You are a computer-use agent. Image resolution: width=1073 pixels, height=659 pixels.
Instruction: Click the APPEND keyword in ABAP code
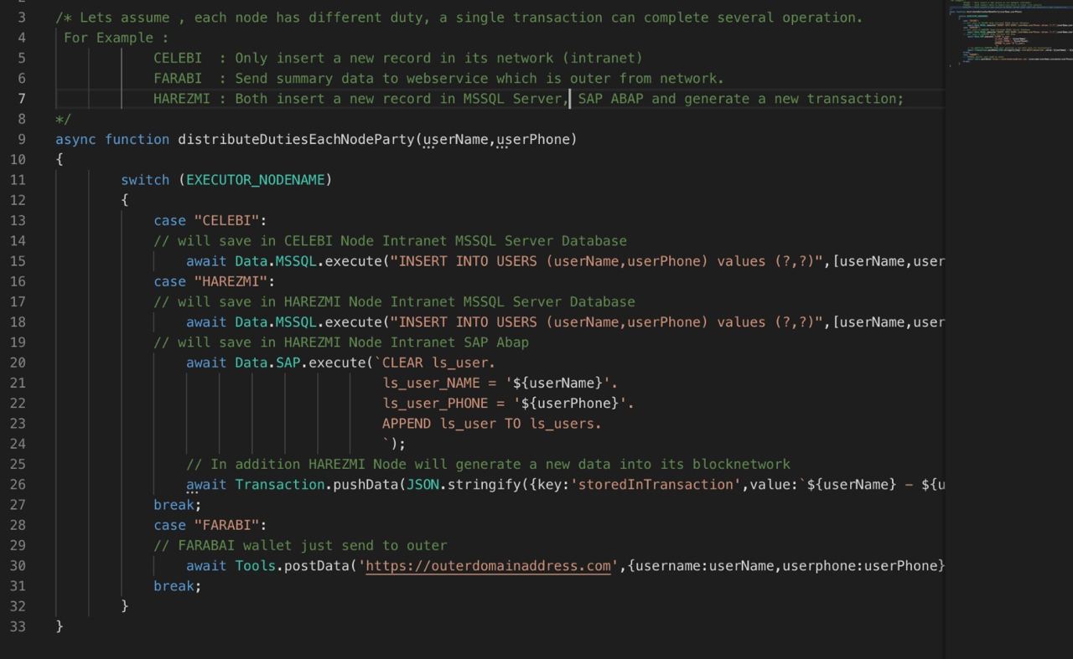(407, 424)
